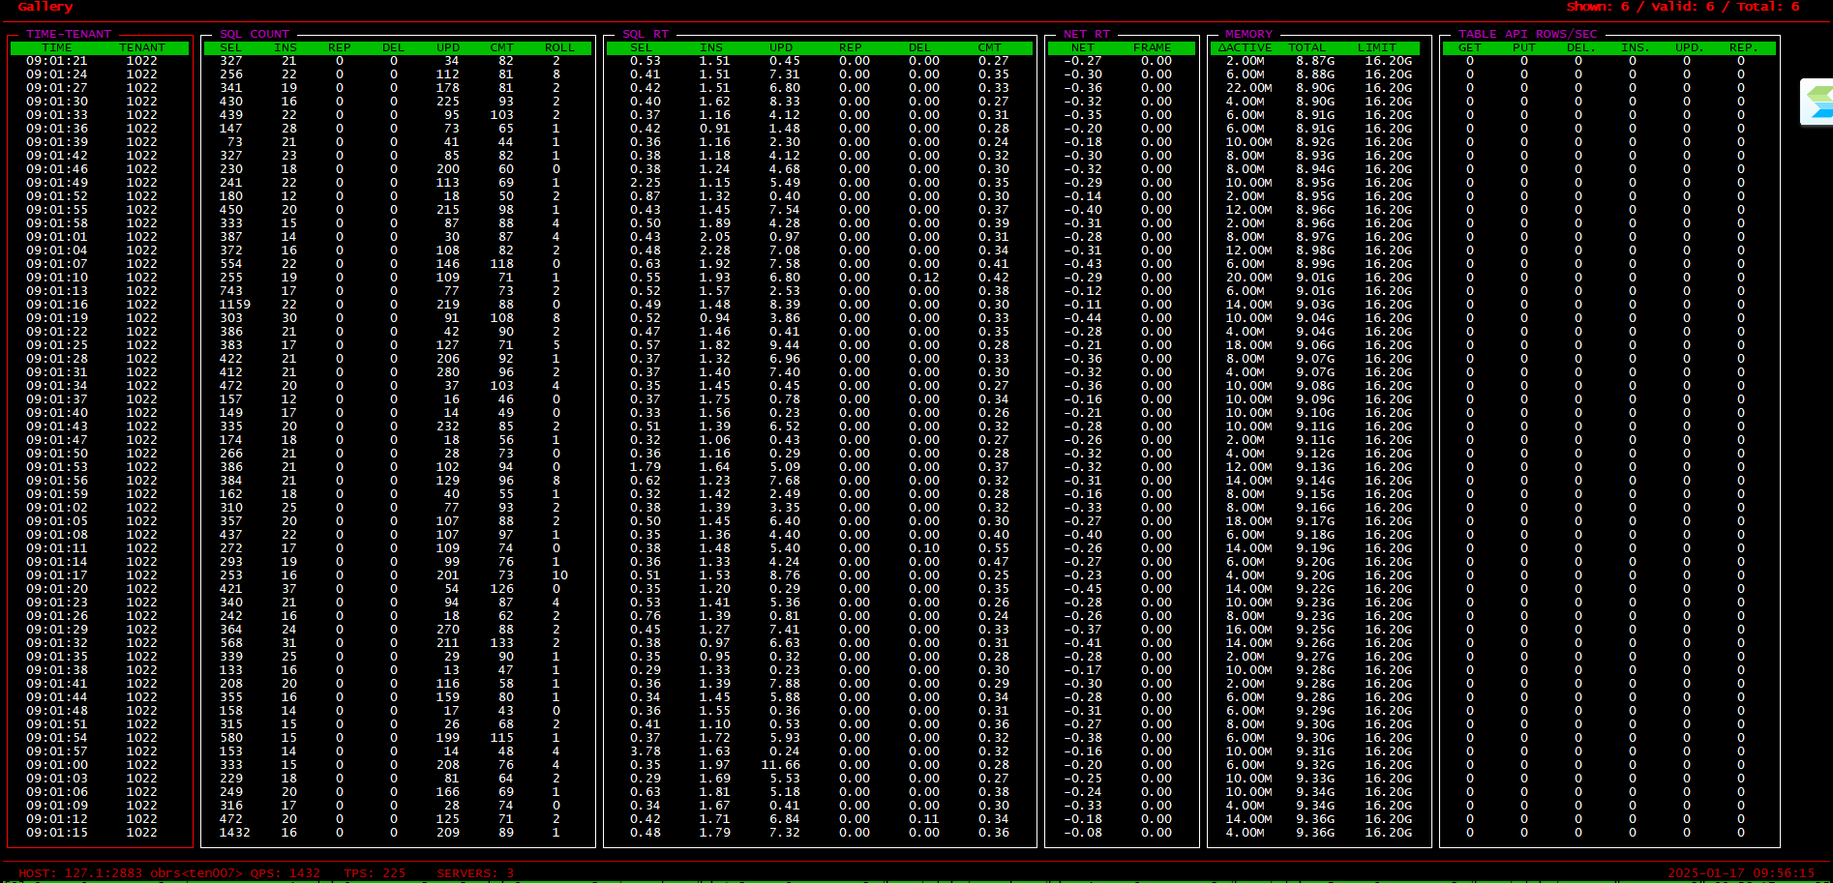Select the NET RT panel title
This screenshot has width=1833, height=883.
pos(1087,34)
